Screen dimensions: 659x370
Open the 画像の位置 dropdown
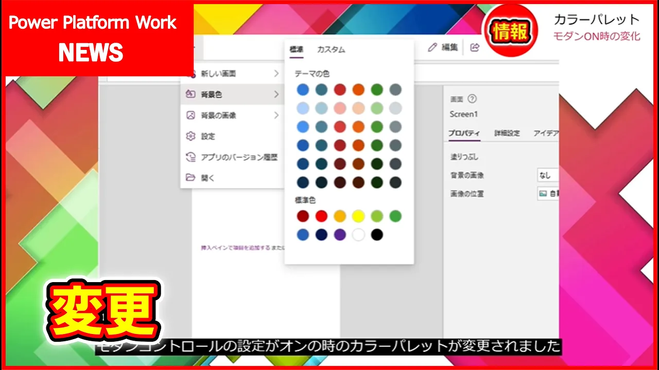[x=548, y=194]
